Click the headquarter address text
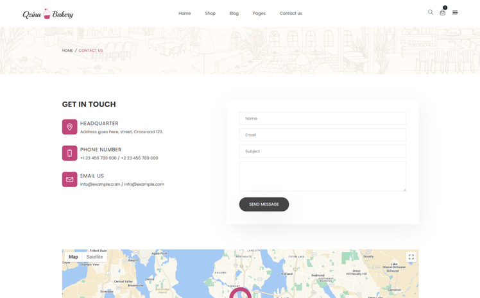 121,132
